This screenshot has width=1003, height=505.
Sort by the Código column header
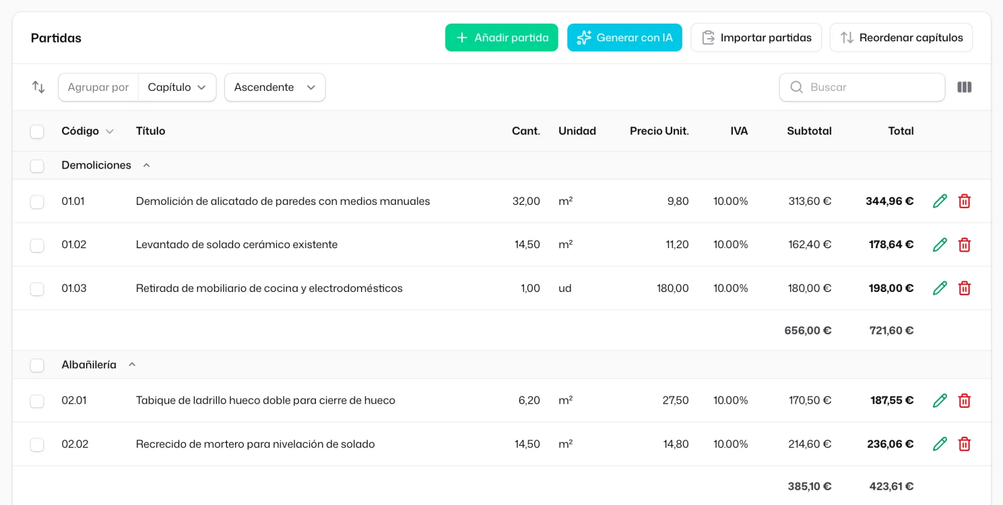click(87, 131)
